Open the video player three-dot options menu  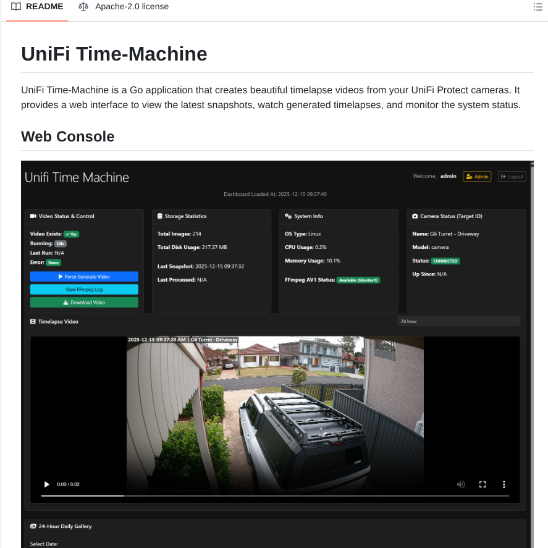coord(504,484)
